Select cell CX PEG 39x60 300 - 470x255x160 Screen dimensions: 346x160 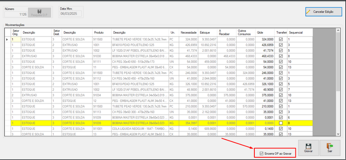pyautogui.click(x=140, y=112)
